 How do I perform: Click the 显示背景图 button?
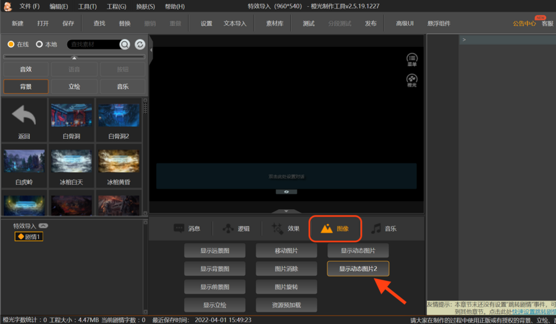pyautogui.click(x=214, y=269)
